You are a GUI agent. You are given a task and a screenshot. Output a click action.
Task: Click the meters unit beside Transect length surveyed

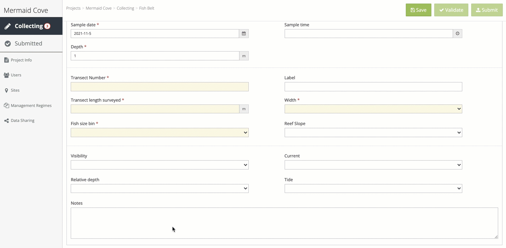pos(244,109)
